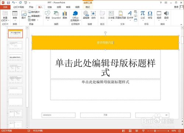Insert 音频 (Audio) speaker icon
The image size is (184, 133).
pos(166,15)
